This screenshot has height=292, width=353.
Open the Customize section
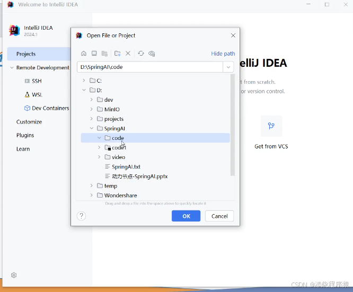pyautogui.click(x=29, y=122)
